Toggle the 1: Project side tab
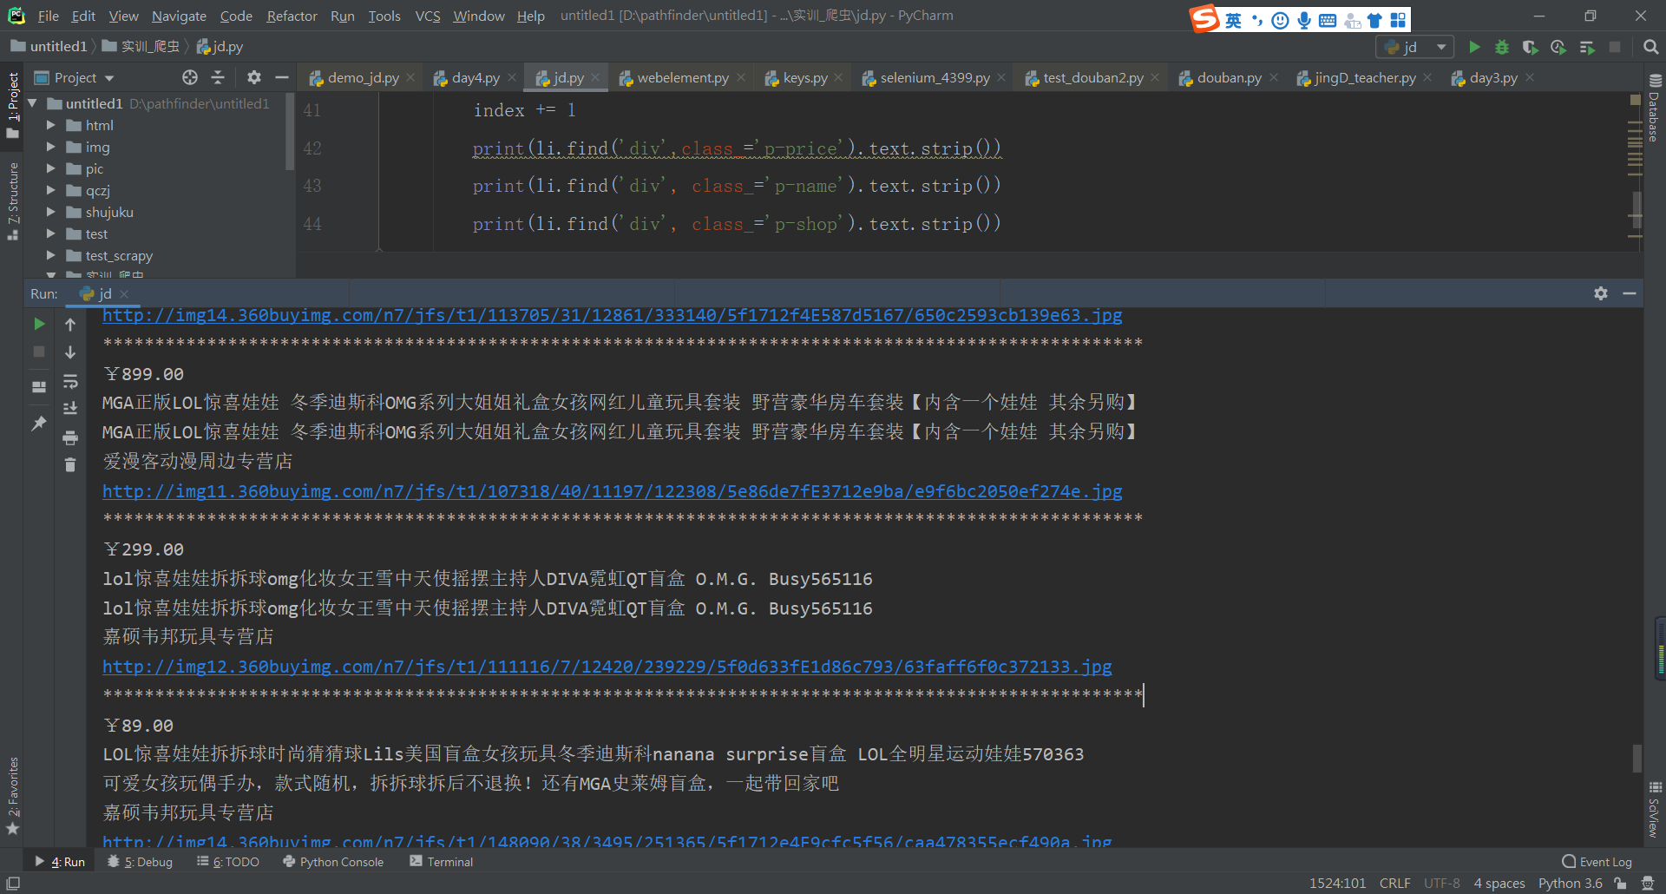 point(13,105)
